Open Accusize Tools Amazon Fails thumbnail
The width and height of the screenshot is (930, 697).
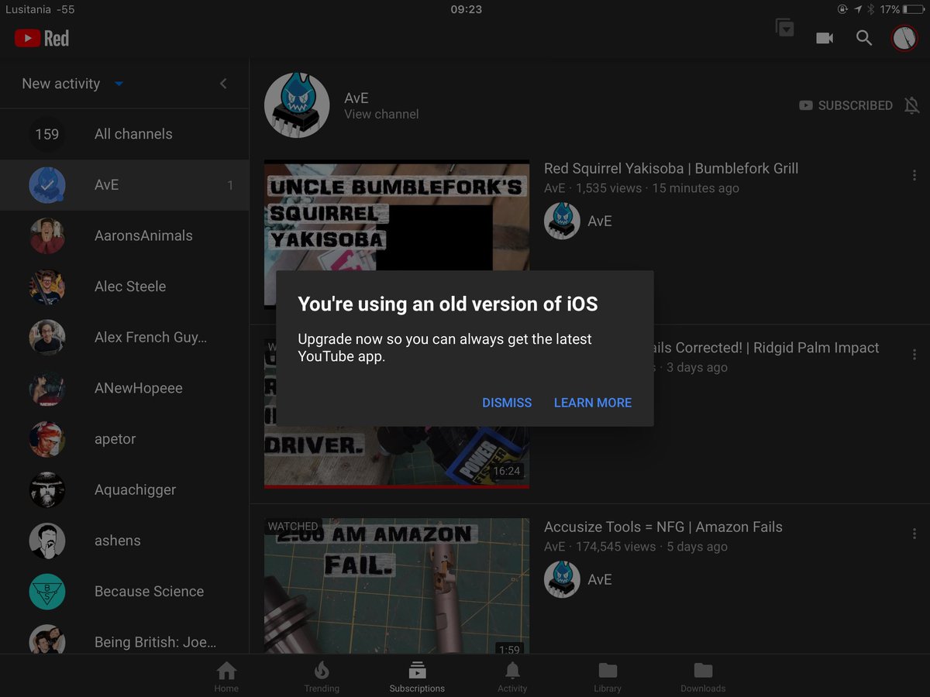(x=397, y=586)
